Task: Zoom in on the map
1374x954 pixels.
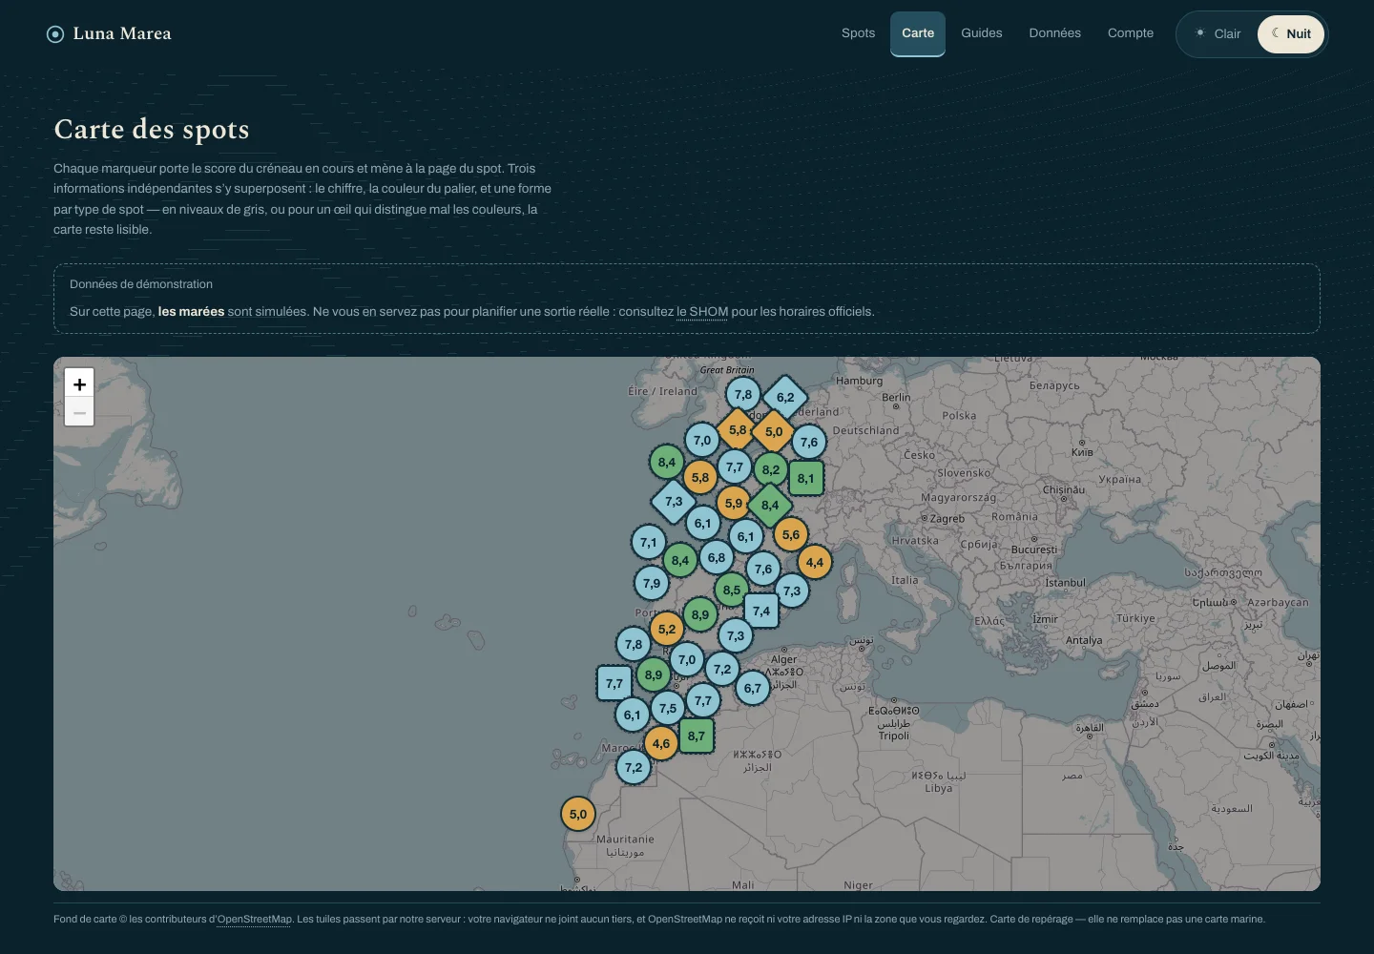Action: click(79, 384)
